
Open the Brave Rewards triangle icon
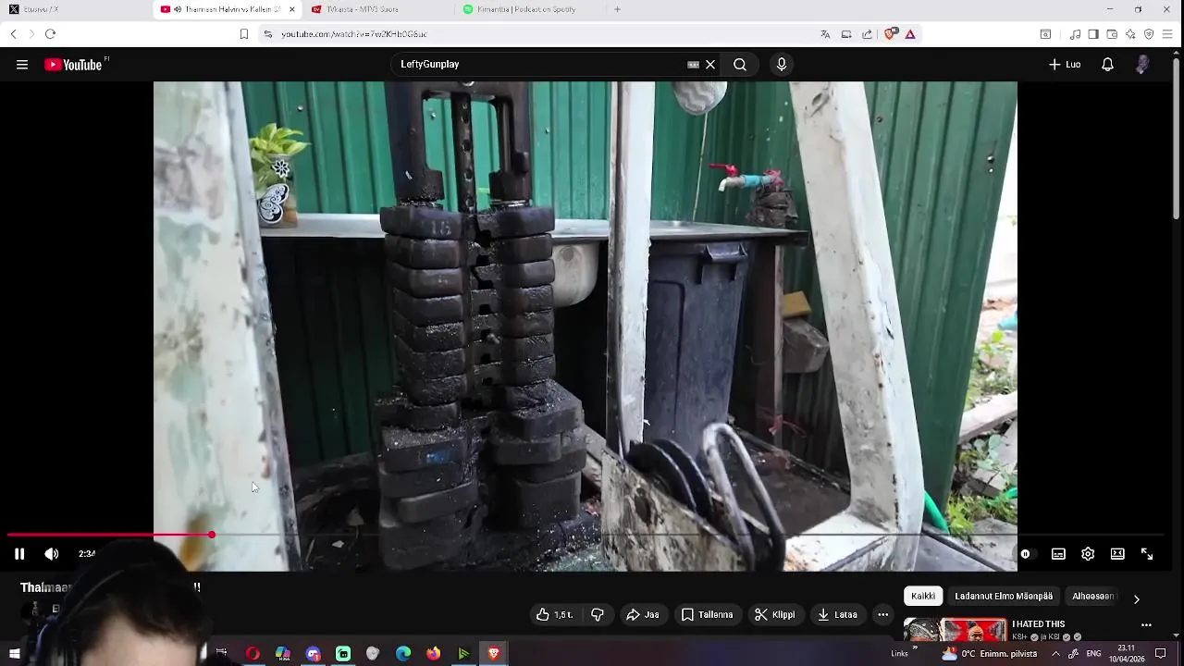point(910,34)
